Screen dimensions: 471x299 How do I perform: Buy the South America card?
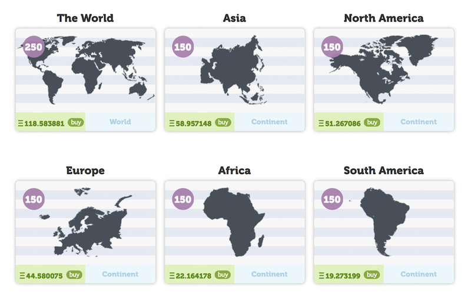372,274
